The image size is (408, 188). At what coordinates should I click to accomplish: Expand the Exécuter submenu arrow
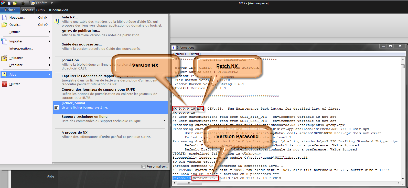click(49, 65)
